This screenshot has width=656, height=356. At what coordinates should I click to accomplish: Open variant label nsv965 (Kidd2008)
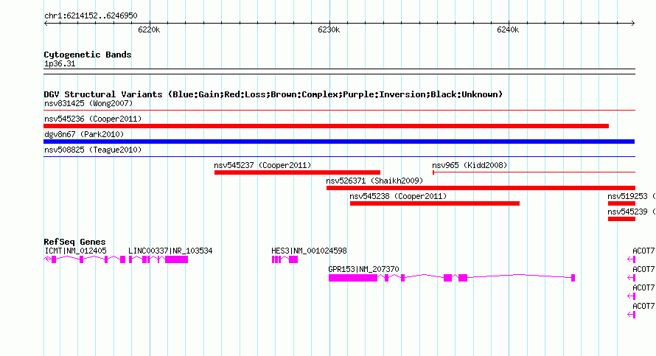coord(470,165)
